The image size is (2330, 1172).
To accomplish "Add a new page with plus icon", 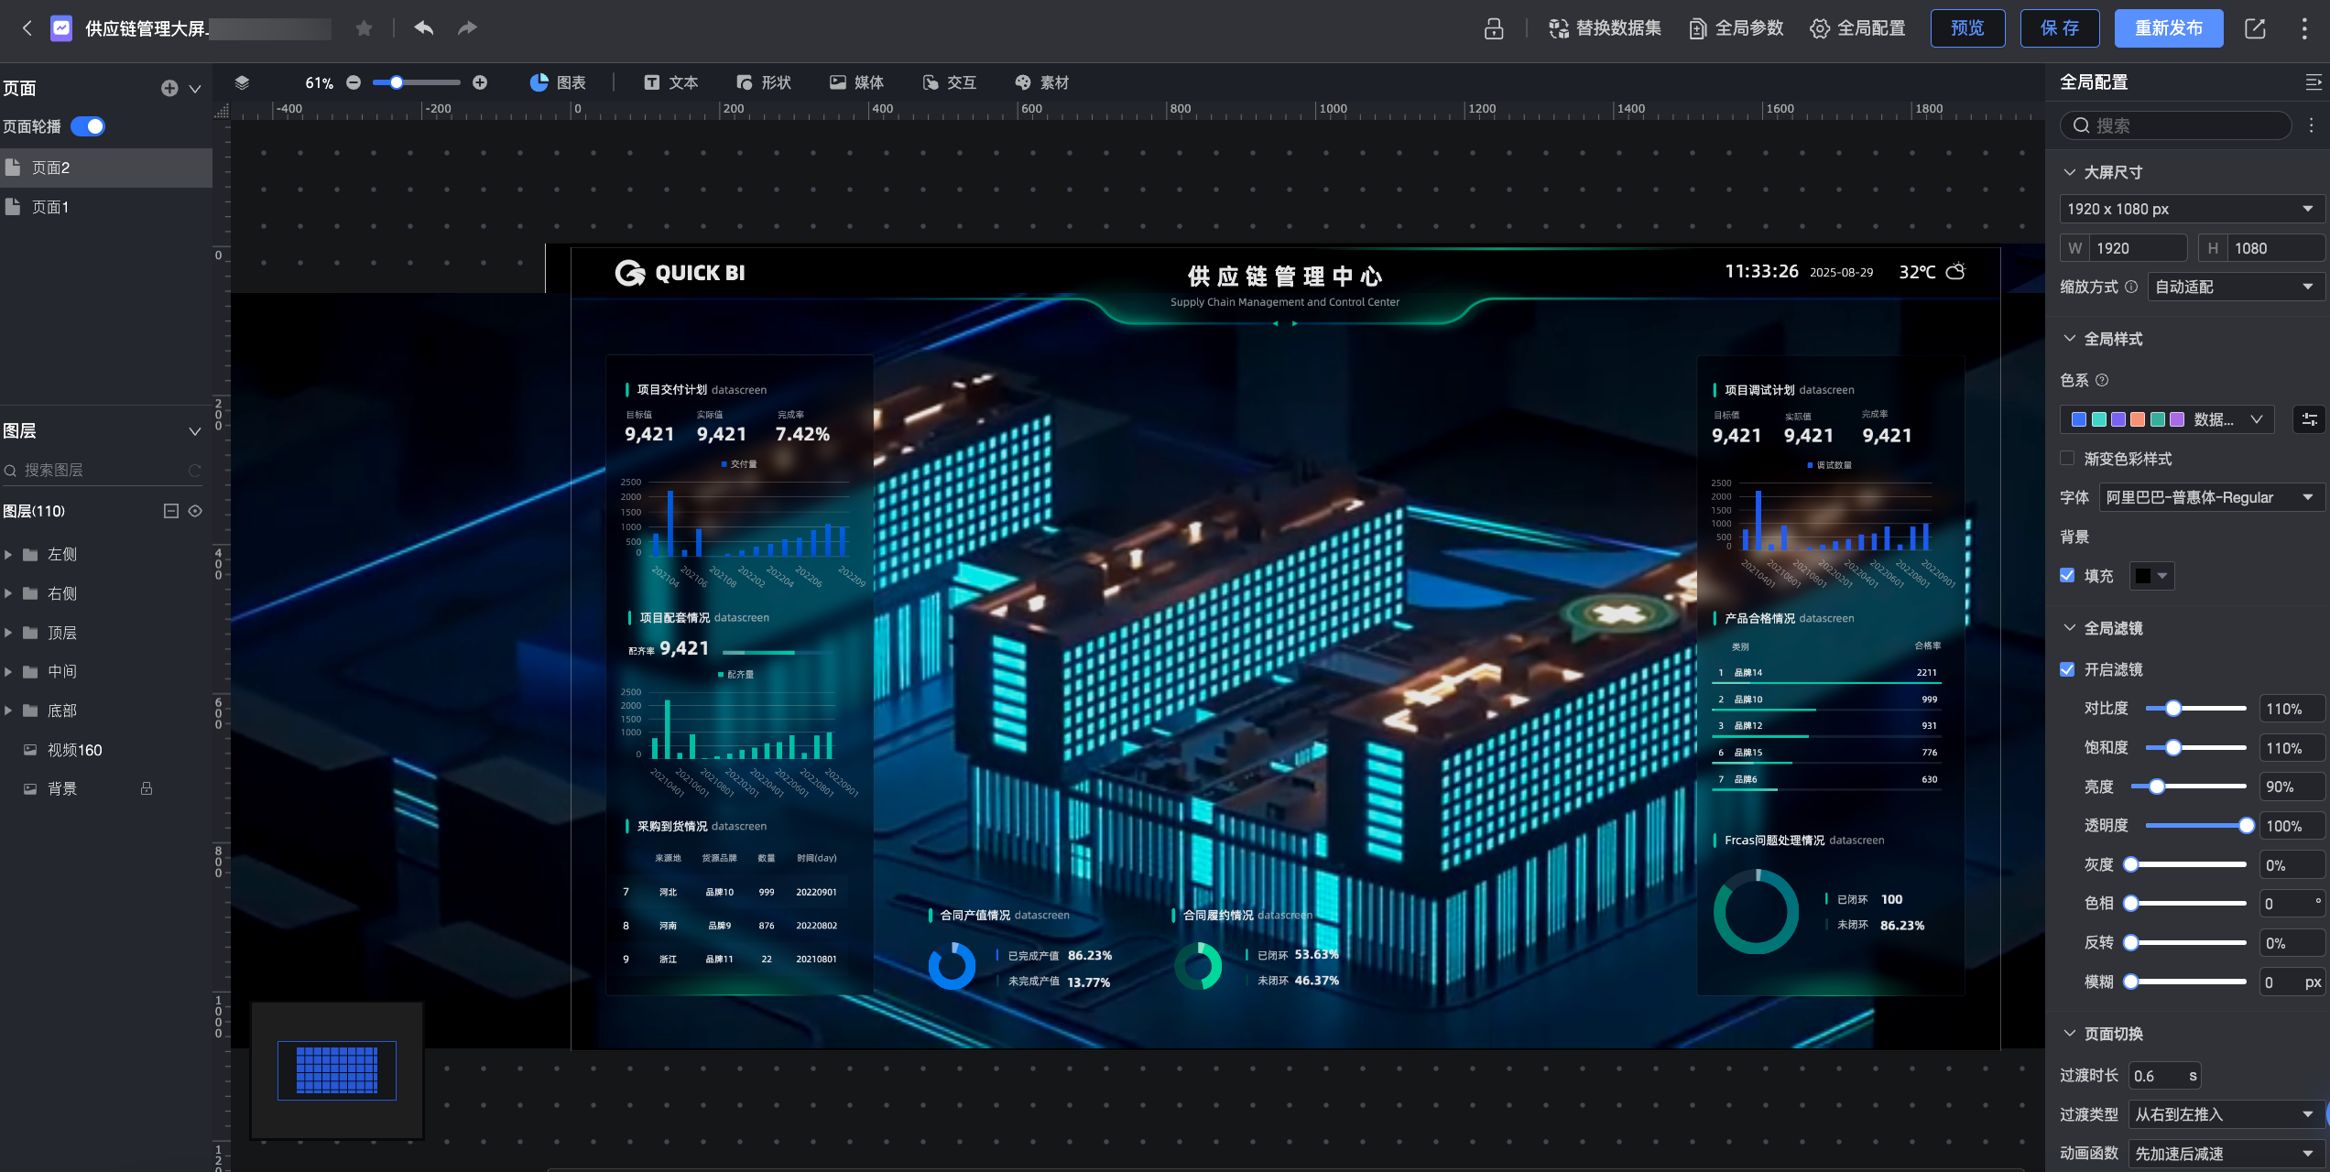I will pos(169,88).
